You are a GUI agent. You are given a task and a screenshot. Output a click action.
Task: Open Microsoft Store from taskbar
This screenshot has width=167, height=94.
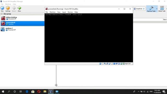pos(33,92)
